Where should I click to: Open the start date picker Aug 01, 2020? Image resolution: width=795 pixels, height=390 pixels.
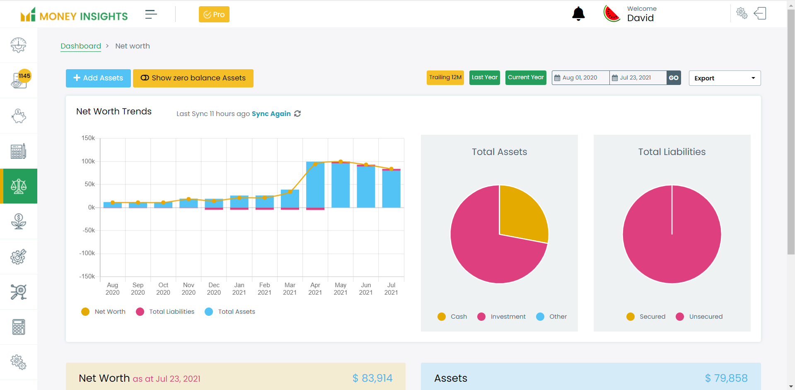click(580, 78)
